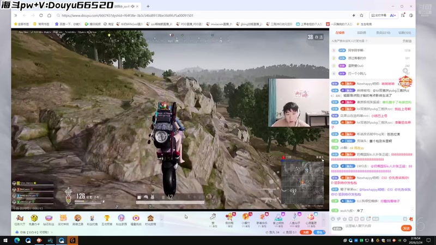
Task: Switch to the 活跃榜 active ranking tab
Action: [x=361, y=33]
